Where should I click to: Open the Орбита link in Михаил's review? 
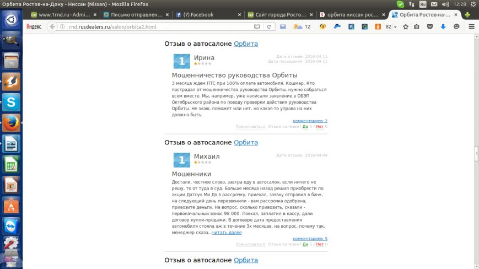pos(246,142)
